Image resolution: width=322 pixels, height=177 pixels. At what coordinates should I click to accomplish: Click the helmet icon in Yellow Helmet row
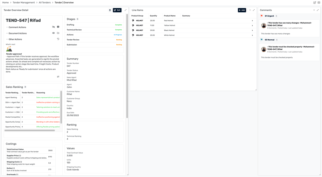tap(133, 25)
